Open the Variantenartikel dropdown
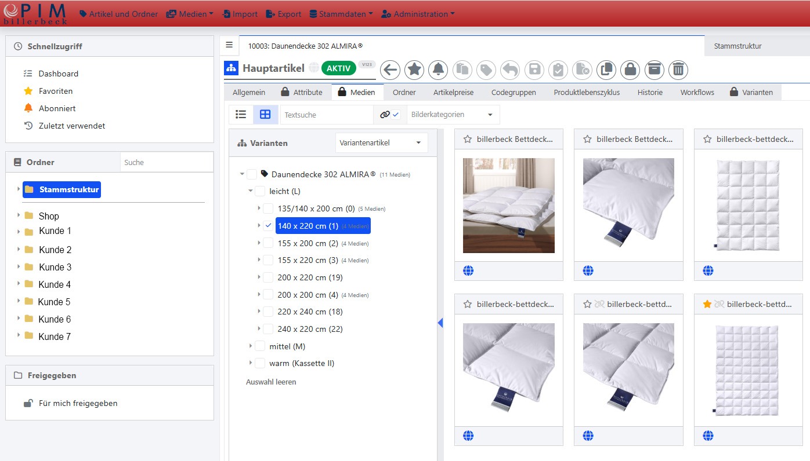 tap(381, 142)
